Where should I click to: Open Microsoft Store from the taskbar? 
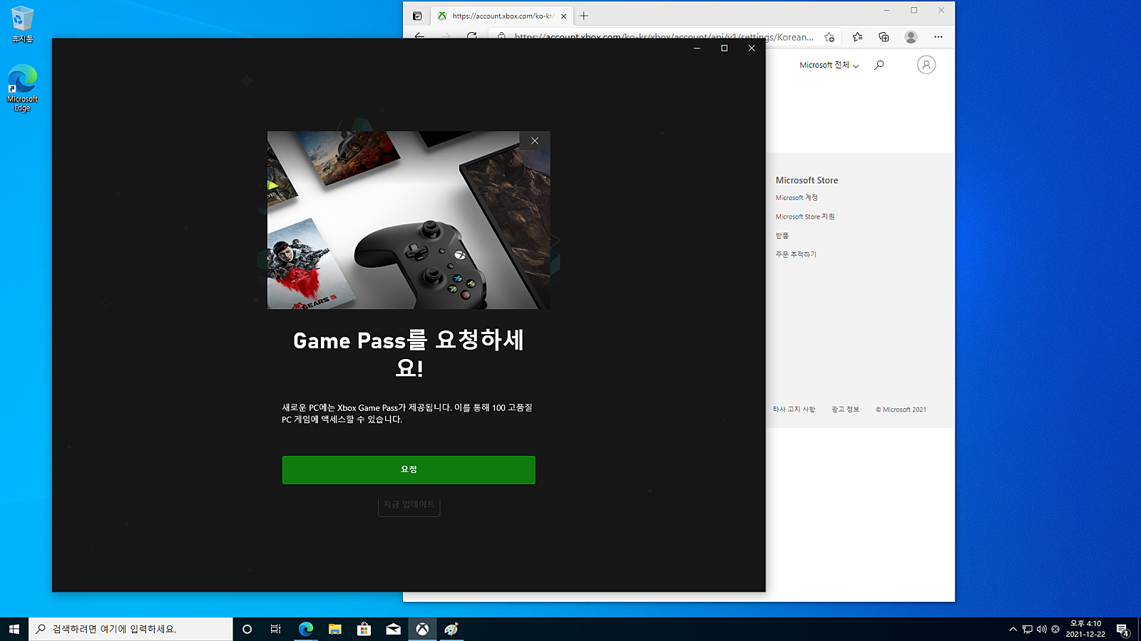(364, 629)
